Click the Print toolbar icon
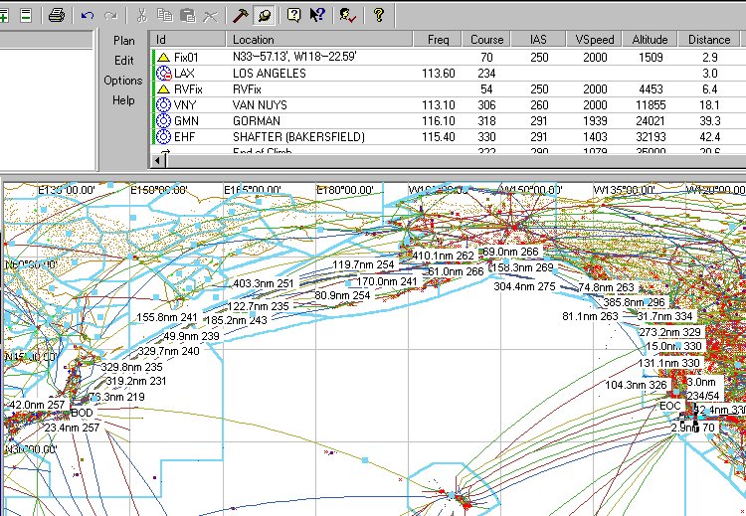 click(57, 15)
